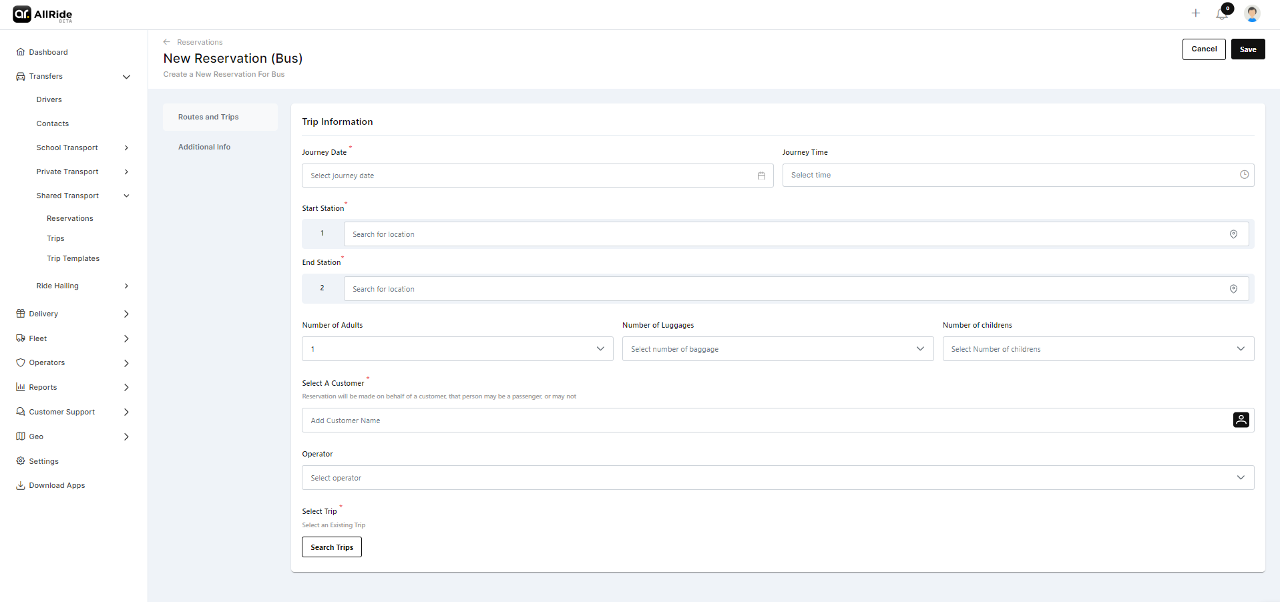
Task: Click the calendar icon in Journey Date field
Action: 761,175
